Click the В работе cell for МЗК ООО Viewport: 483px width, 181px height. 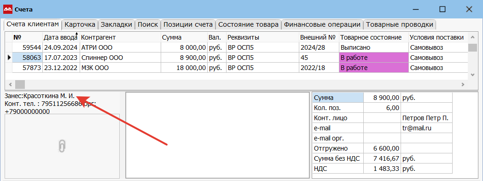pos(373,68)
